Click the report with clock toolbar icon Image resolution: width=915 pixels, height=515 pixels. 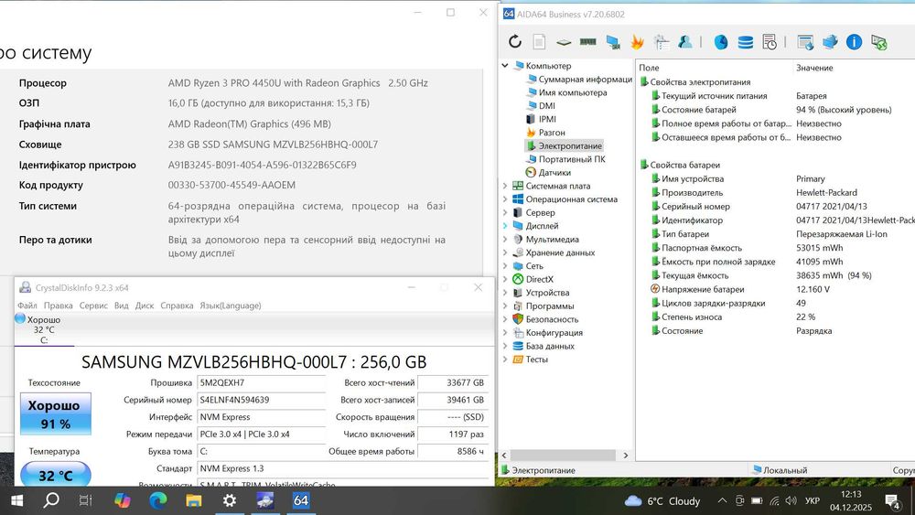[x=770, y=42]
